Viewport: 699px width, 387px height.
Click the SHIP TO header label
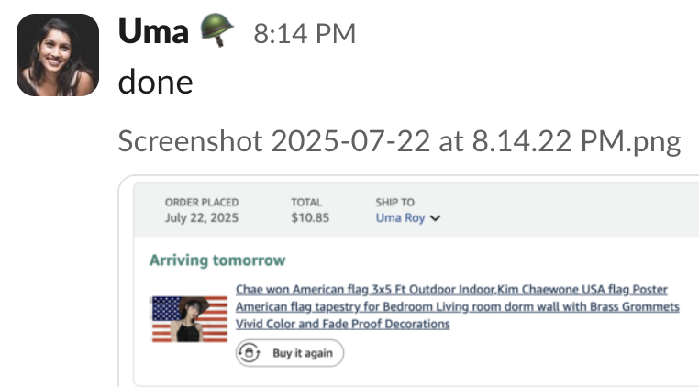[x=395, y=203]
